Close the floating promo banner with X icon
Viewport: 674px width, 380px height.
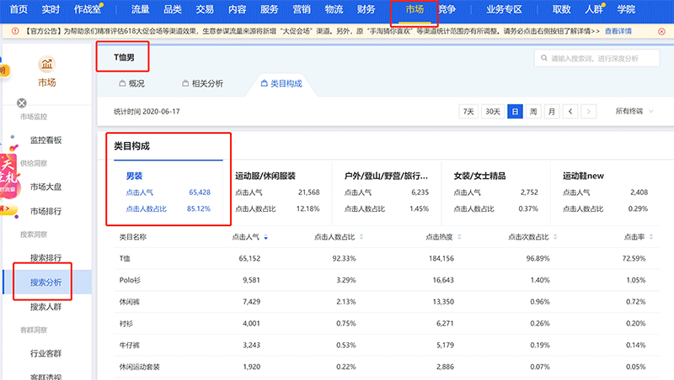click(22, 103)
